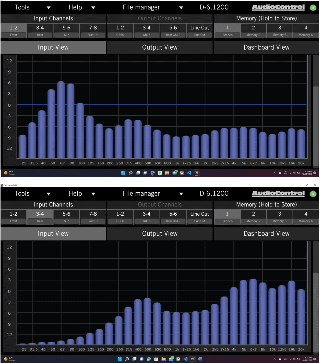Select output channel 1-2 GB60 in upper window
The height and width of the screenshot is (363, 323).
[120, 31]
